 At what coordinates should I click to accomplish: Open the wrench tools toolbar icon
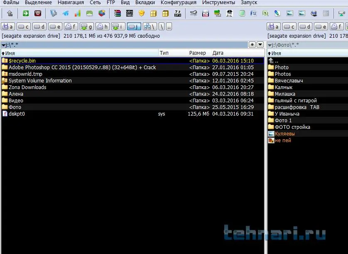[x=53, y=14]
